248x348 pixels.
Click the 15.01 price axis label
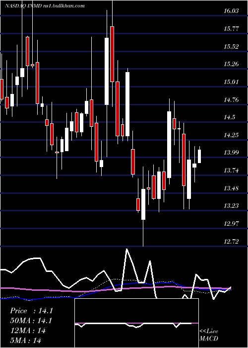[x=231, y=82]
